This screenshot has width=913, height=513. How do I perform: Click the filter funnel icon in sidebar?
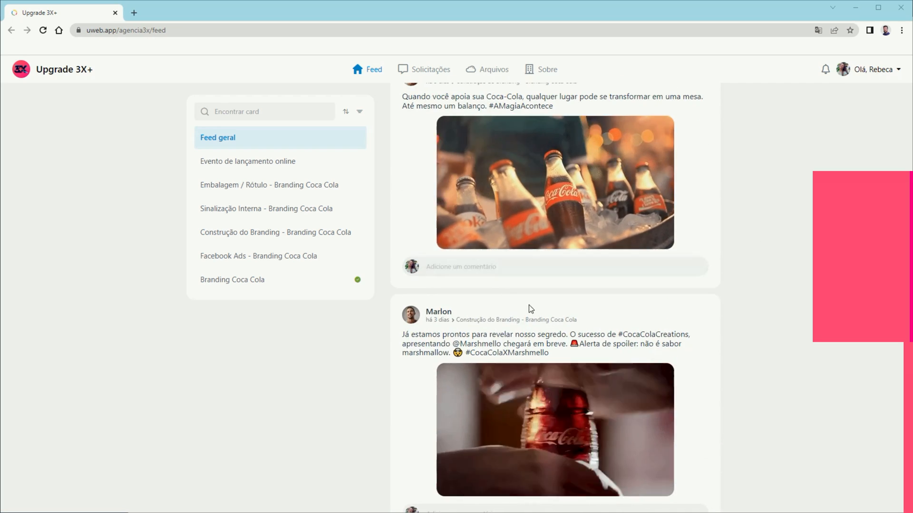point(360,112)
